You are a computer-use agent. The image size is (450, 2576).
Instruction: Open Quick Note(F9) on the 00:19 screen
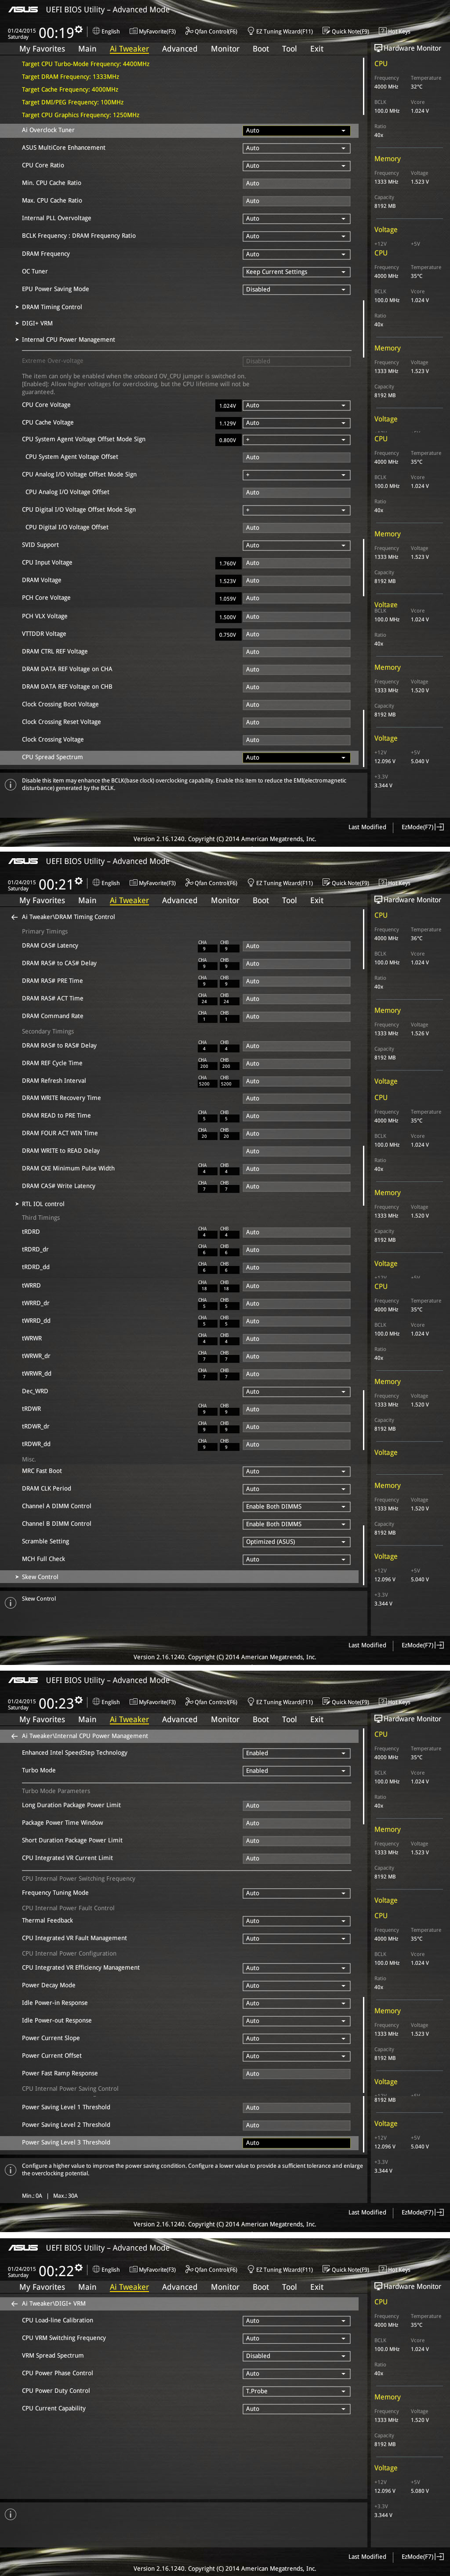coord(345,31)
